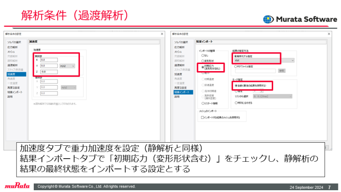Select the PDTファイル指定 radio option

[x=235, y=66]
